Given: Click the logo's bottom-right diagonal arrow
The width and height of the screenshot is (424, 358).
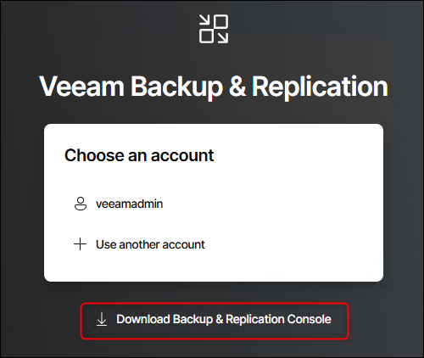Looking at the screenshot, I should click(222, 37).
